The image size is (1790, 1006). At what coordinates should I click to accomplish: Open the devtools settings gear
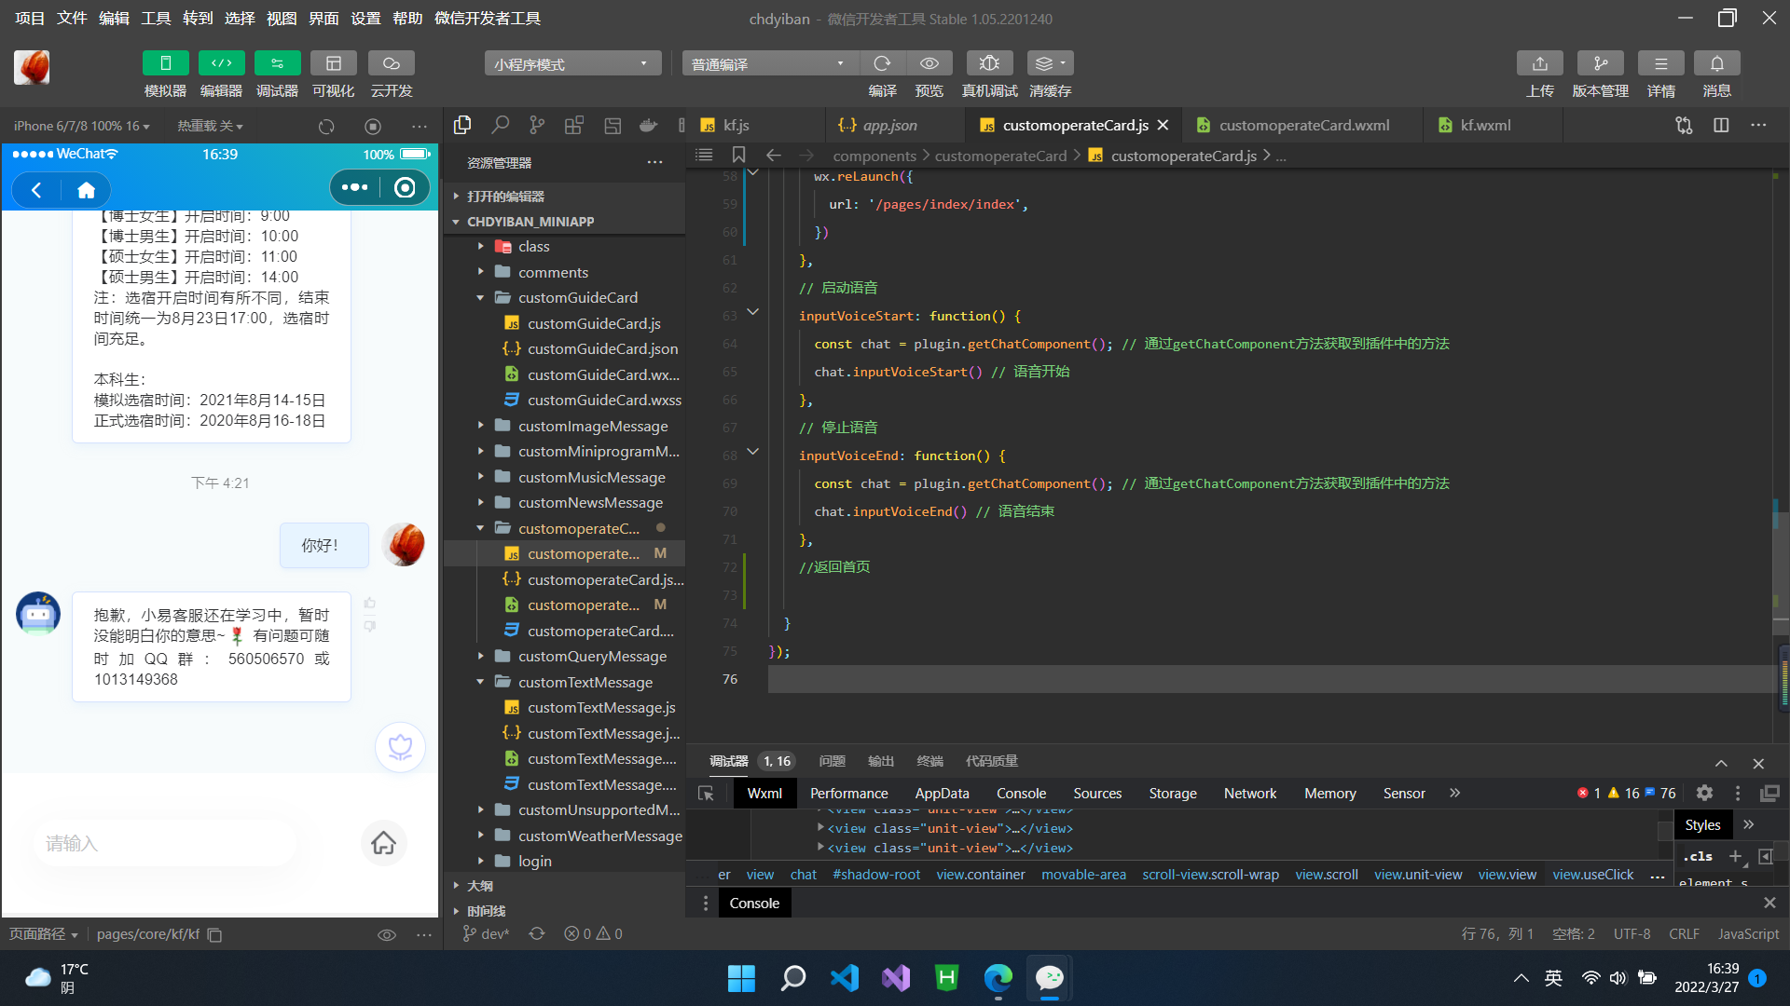pyautogui.click(x=1704, y=793)
